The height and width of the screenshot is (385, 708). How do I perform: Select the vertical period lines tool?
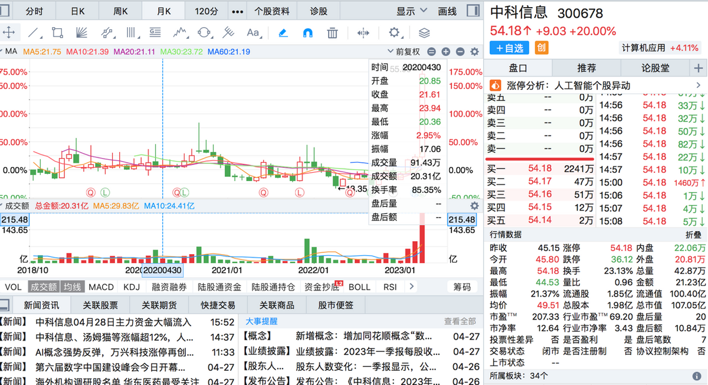[x=131, y=32]
